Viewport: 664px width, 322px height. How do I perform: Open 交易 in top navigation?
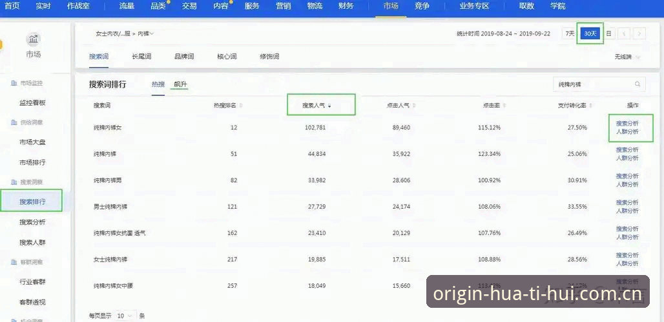point(189,6)
